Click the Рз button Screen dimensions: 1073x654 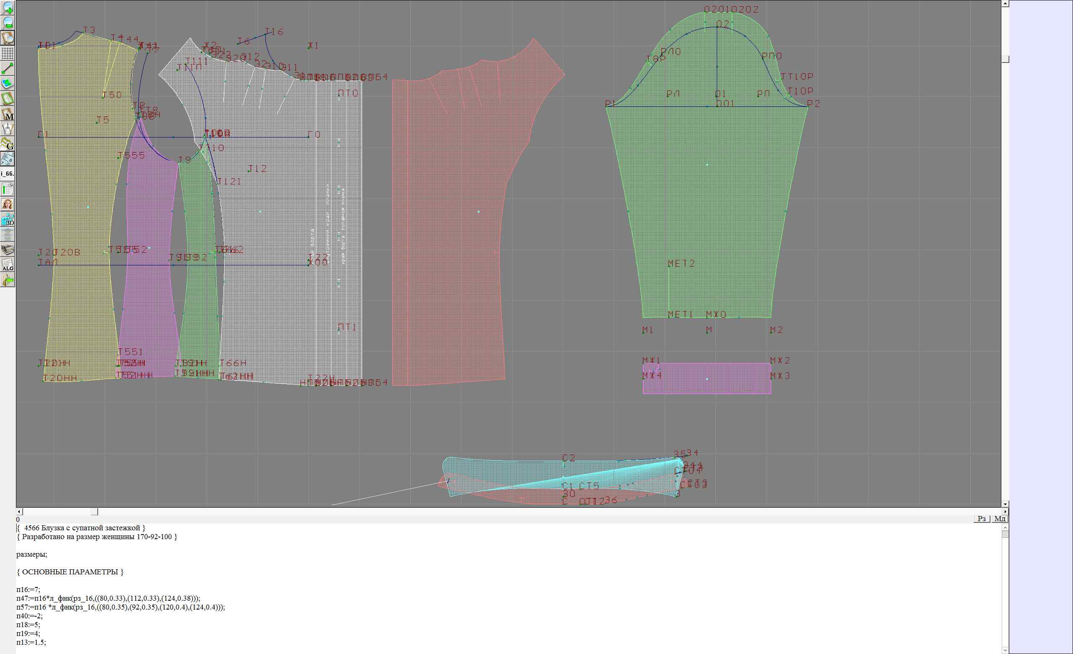click(x=982, y=519)
